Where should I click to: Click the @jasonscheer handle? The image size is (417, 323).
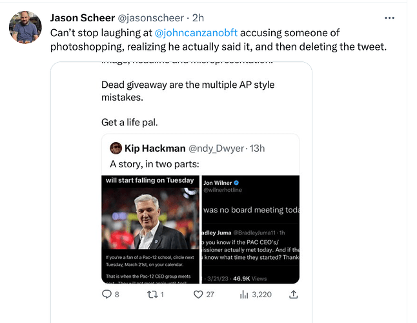pyautogui.click(x=150, y=18)
